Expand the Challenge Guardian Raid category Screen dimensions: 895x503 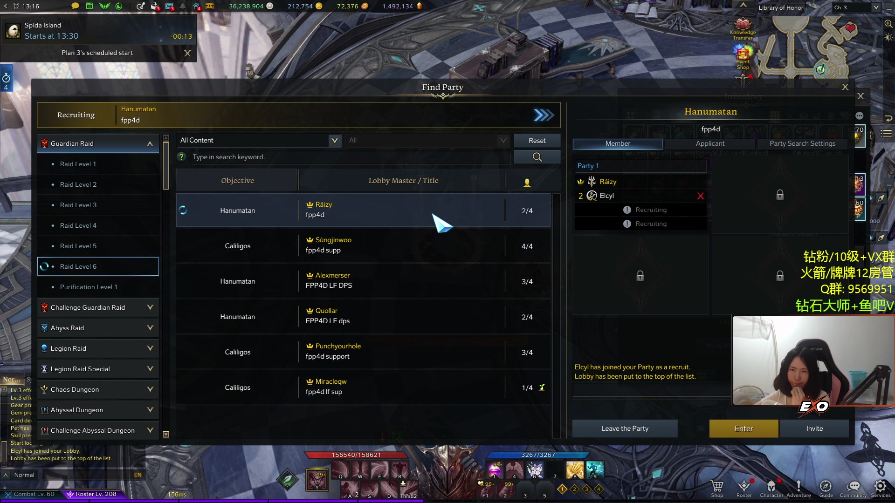[x=98, y=307]
